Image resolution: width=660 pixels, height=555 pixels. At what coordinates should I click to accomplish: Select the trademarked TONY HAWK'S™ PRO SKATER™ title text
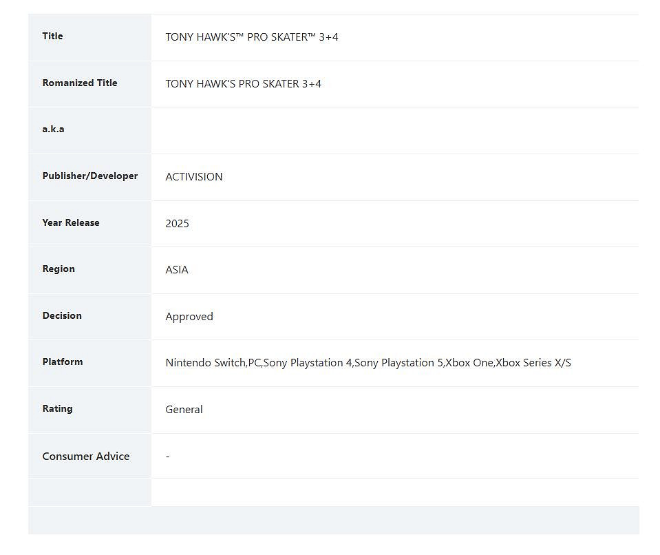[251, 37]
